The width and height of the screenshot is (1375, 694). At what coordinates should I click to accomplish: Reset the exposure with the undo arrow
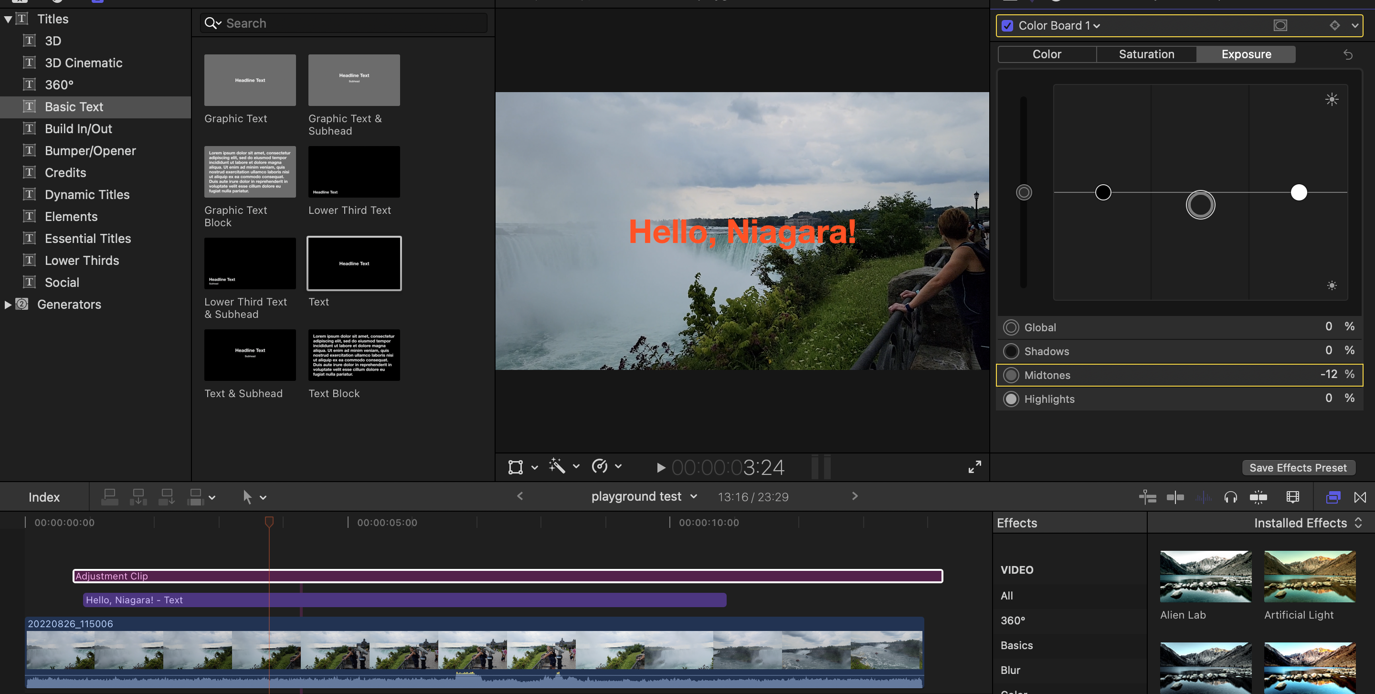coord(1348,54)
